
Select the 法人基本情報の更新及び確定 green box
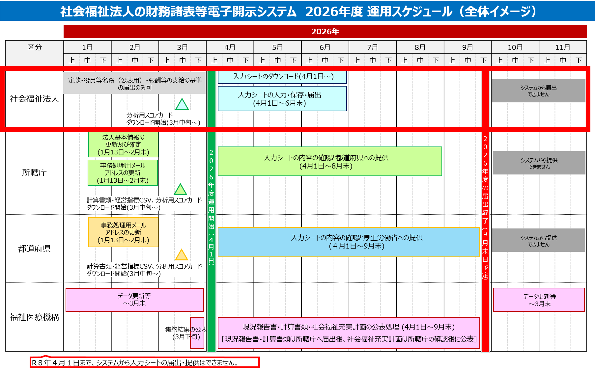123,145
